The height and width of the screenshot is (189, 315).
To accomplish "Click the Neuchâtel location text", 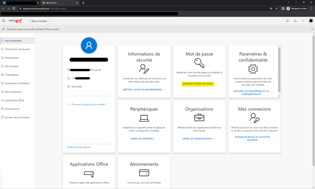I will 77,86.
